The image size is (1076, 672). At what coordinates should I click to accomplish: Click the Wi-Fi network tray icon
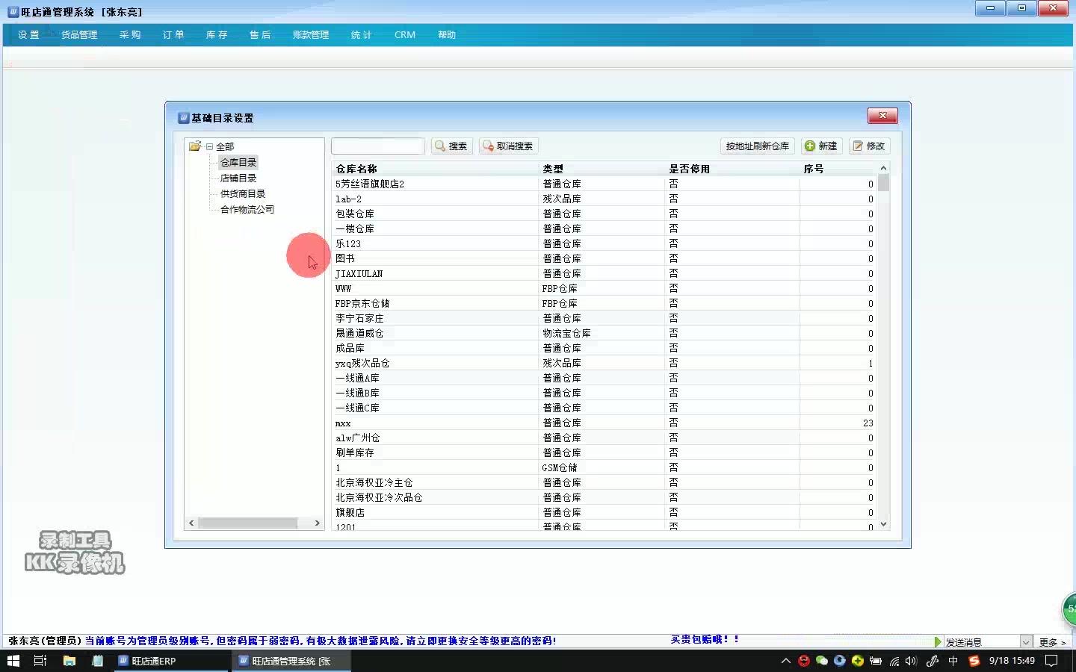[x=894, y=661]
